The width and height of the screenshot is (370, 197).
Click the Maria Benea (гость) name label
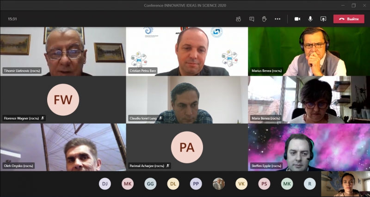click(266, 118)
